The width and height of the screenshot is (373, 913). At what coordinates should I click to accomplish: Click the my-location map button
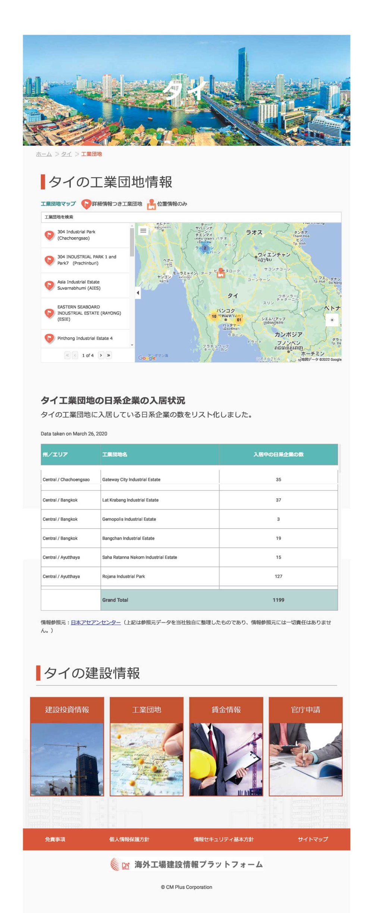point(332,320)
